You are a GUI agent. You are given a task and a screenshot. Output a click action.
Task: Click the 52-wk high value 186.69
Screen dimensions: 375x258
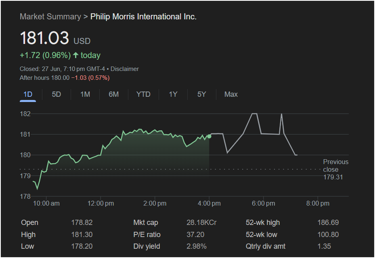328,223
